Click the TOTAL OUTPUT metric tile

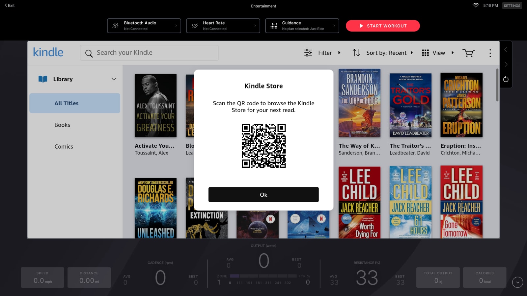438,278
